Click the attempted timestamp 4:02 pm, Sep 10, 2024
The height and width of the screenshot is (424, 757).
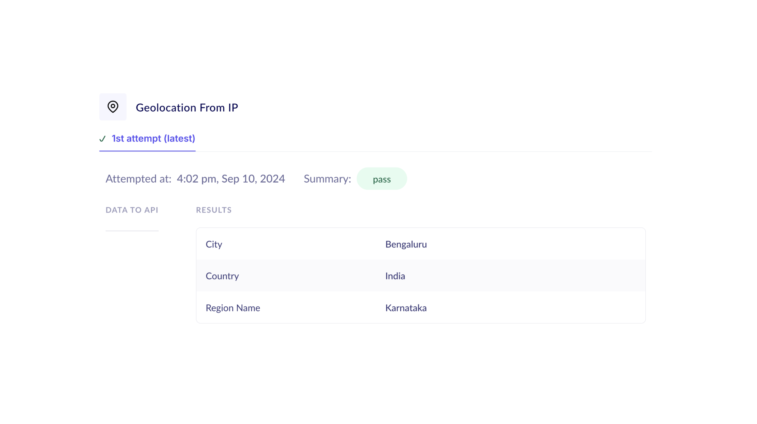tap(231, 179)
